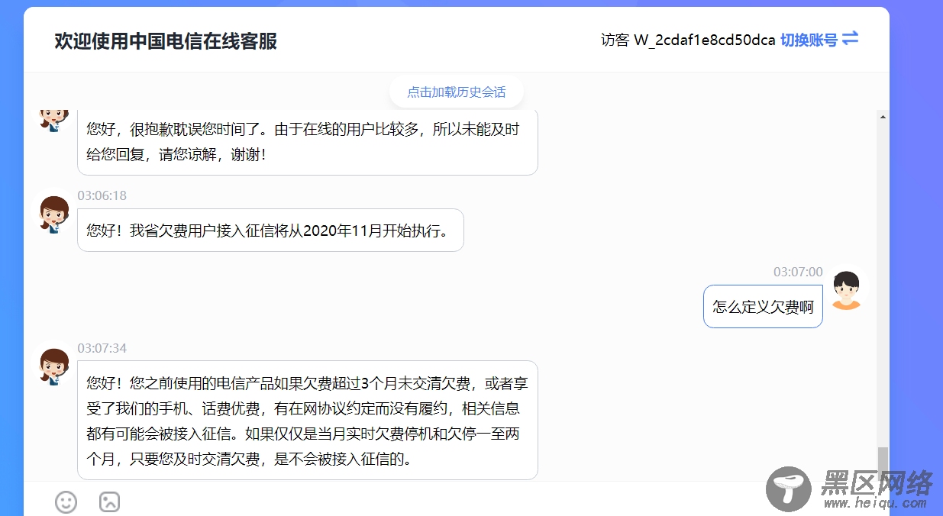The image size is (943, 516).
Task: Click the scrollbar up arrow
Action: (883, 117)
